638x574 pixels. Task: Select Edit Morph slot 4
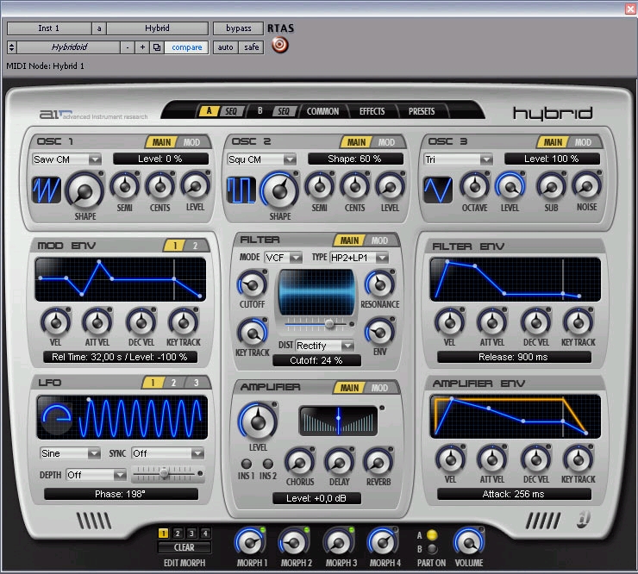[205, 533]
